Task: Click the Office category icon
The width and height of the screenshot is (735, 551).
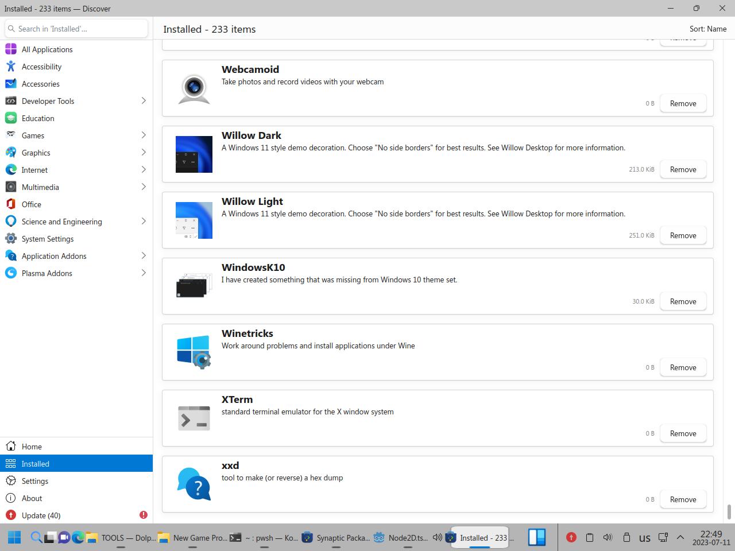Action: click(x=11, y=204)
